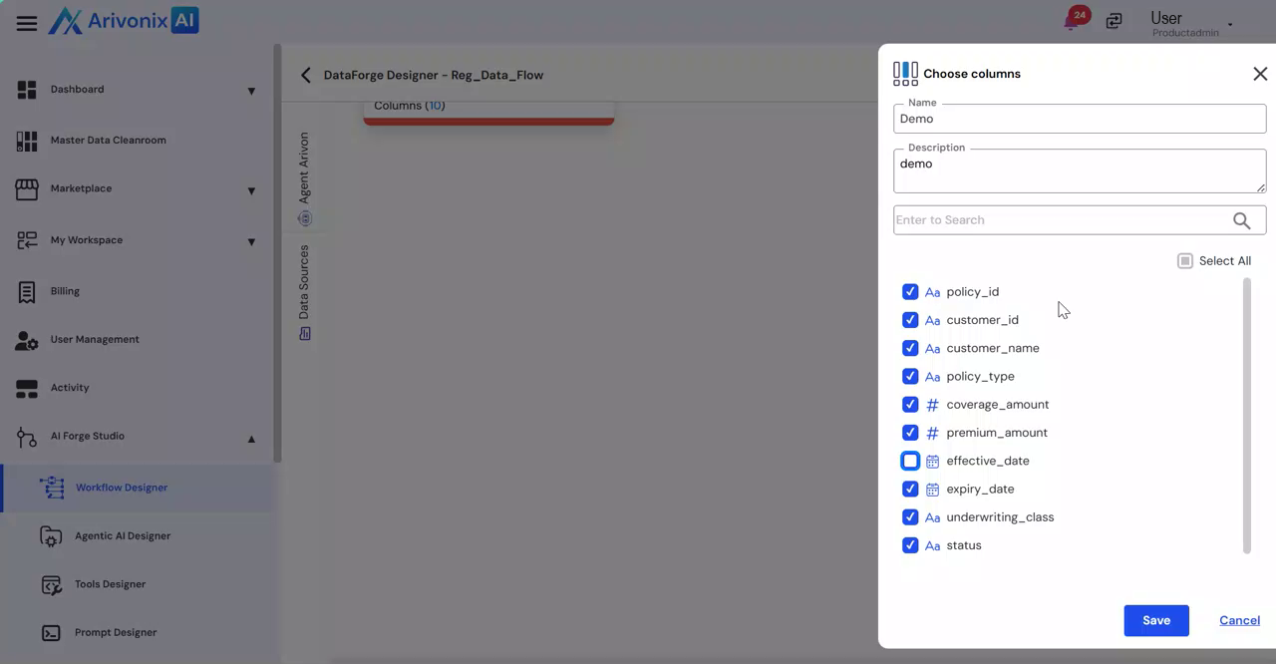Check the effective_date column checkbox

click(x=910, y=461)
